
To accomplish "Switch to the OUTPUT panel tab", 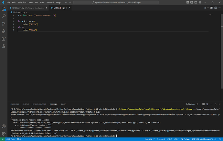I will (26, 104).
